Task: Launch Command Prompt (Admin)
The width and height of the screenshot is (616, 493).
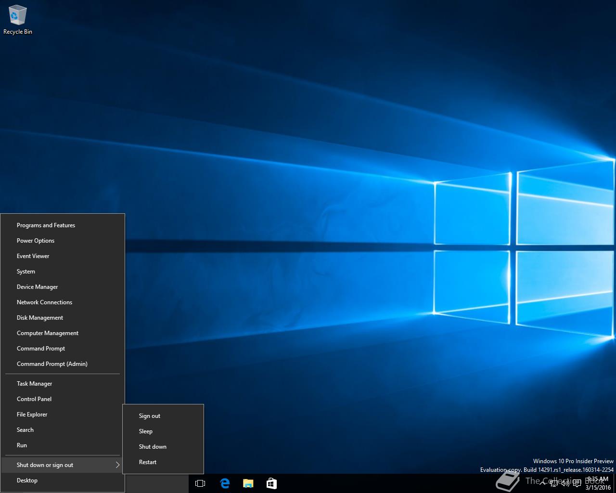Action: click(63, 364)
